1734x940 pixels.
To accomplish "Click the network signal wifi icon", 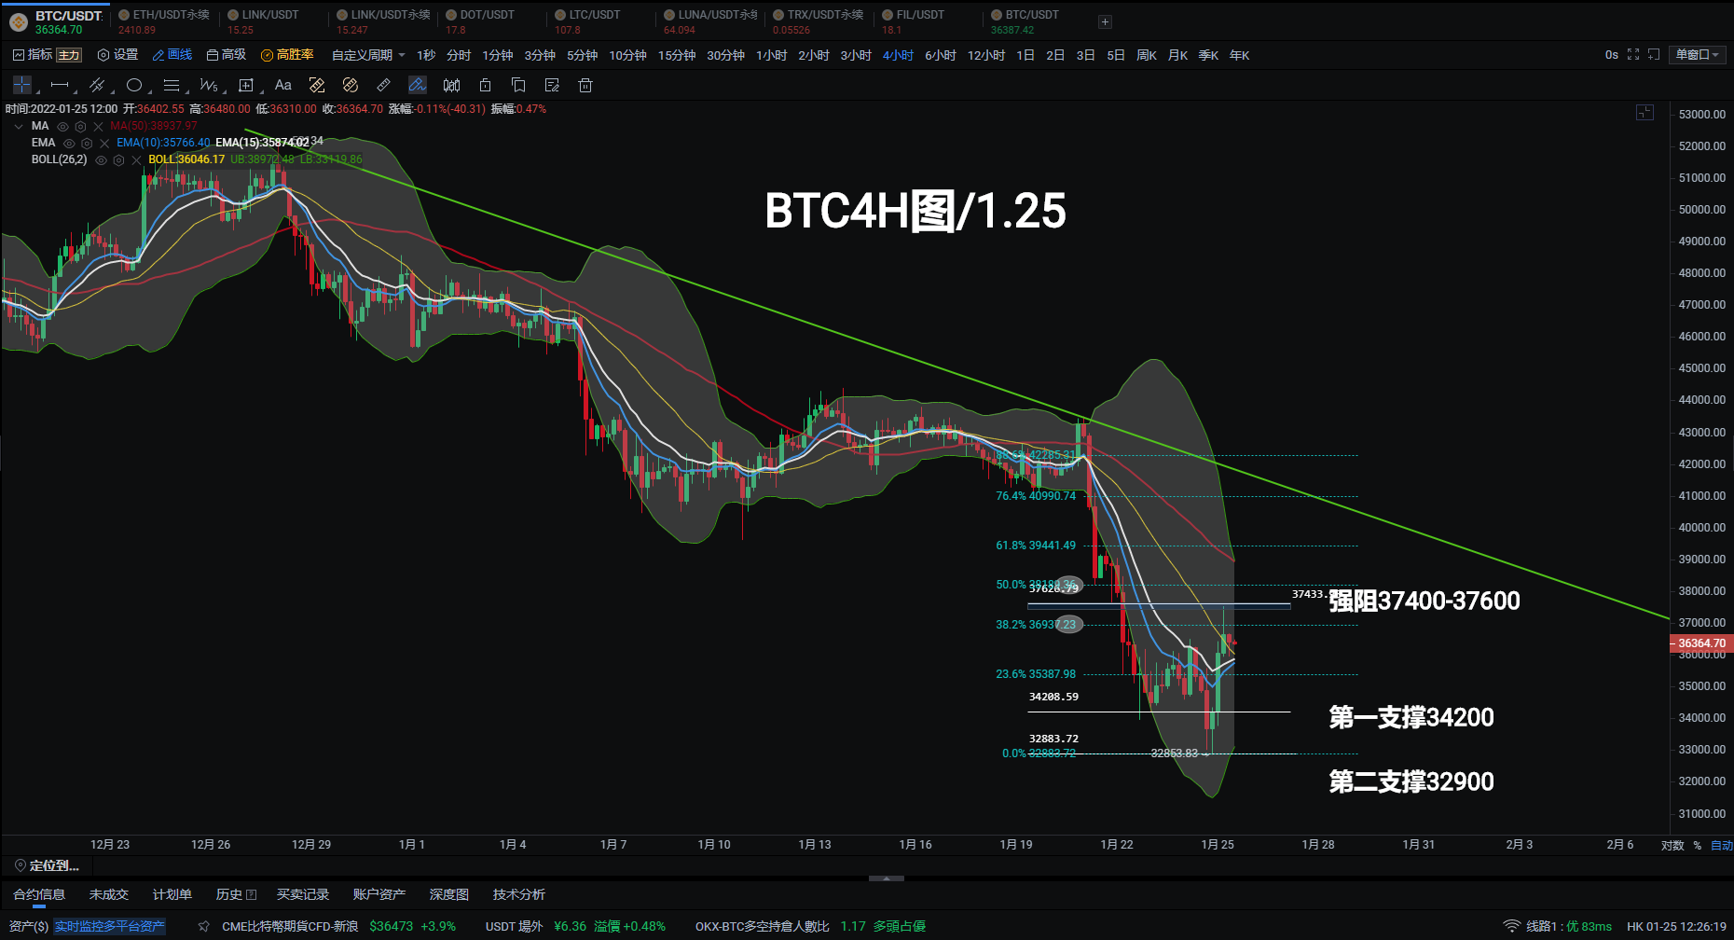I will [x=1512, y=926].
